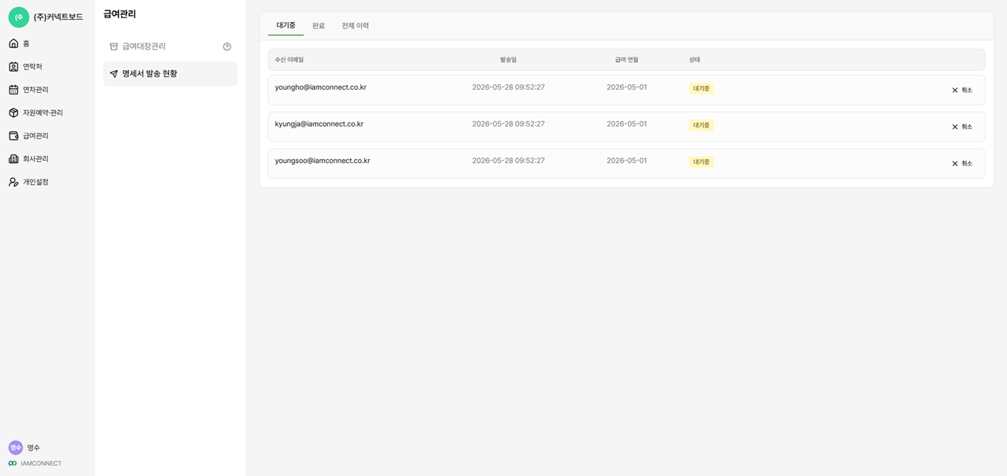Click the help question mark beside 급여대장관리
The image size is (1007, 476).
click(x=227, y=46)
